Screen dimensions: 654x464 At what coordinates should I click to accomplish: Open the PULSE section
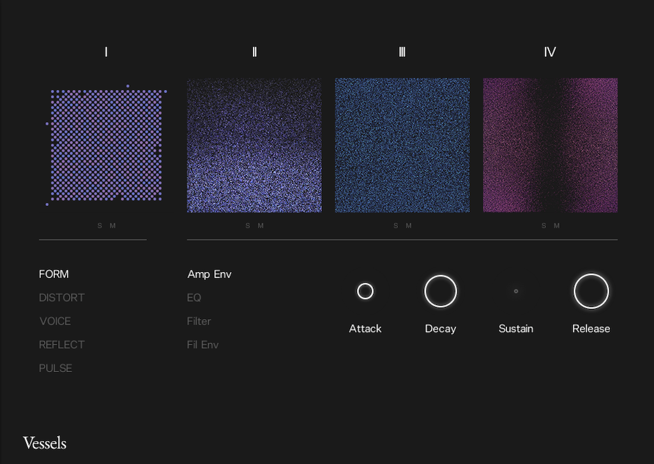[x=56, y=368]
